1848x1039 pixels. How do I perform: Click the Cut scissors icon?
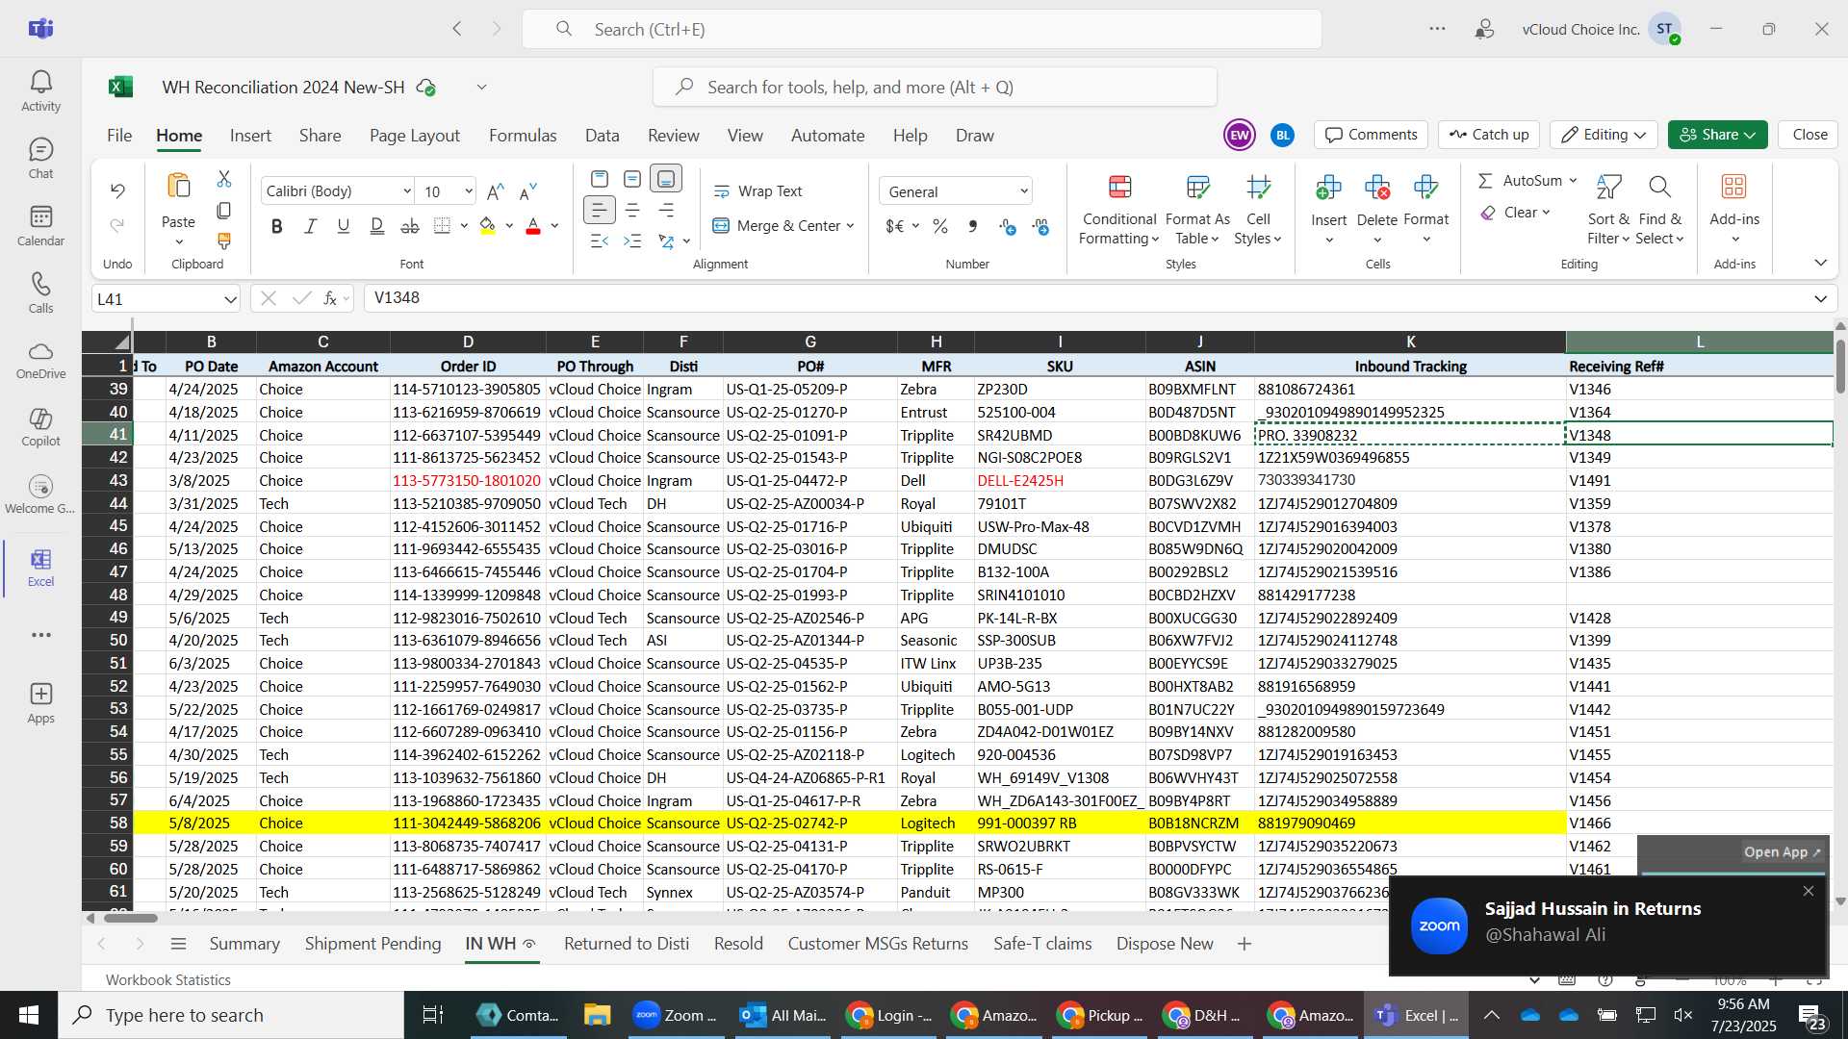click(224, 179)
